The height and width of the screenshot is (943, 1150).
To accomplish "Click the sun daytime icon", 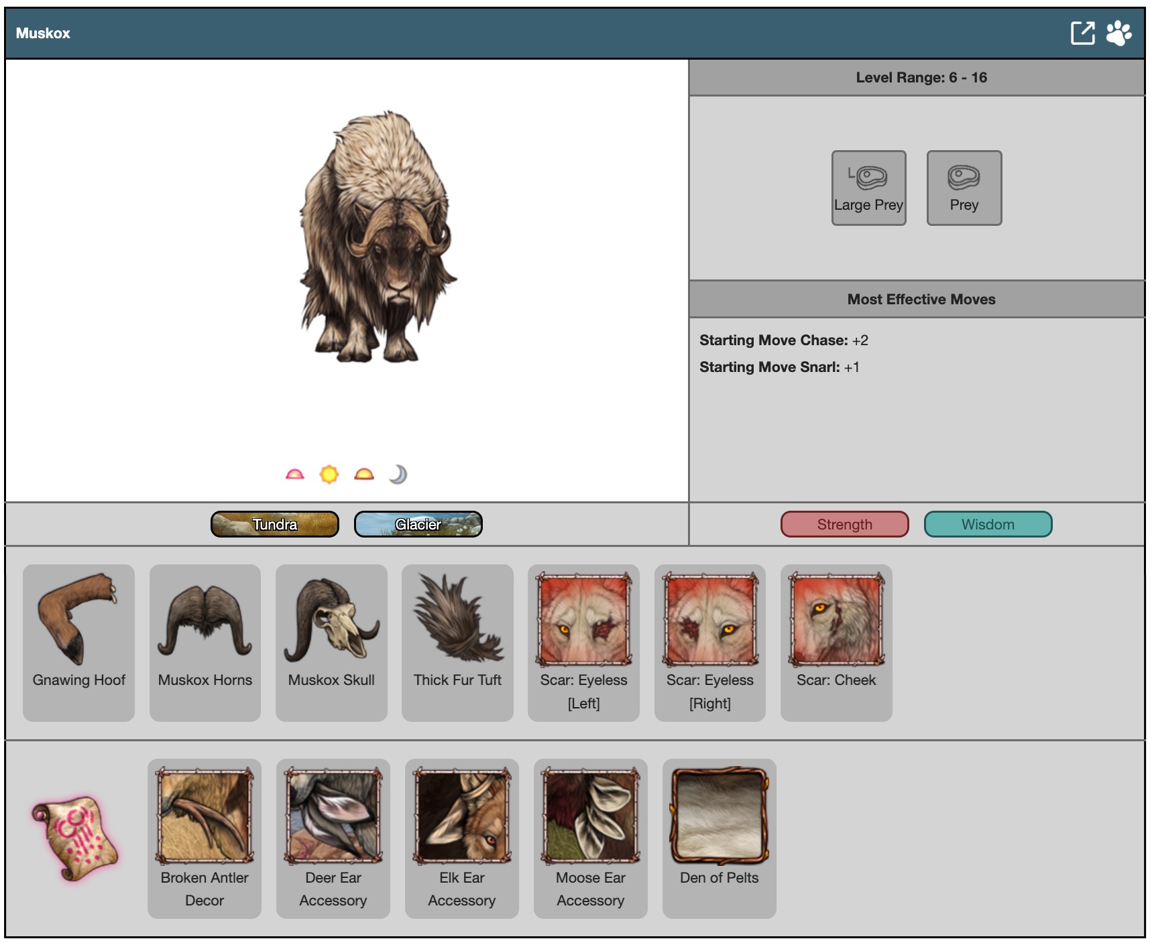I will point(329,475).
